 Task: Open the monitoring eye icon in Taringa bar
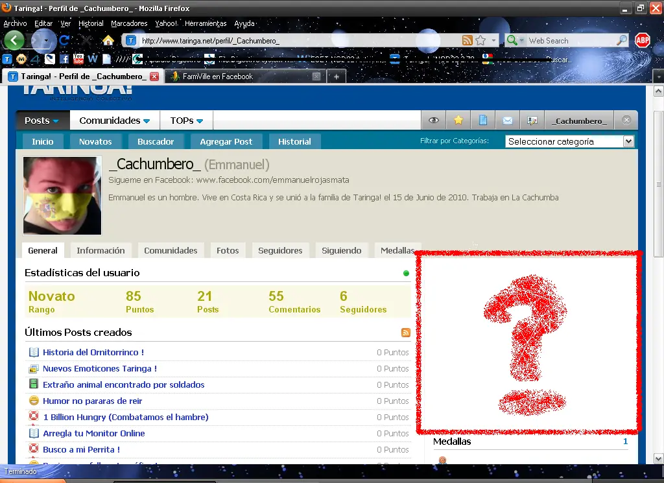[434, 121]
